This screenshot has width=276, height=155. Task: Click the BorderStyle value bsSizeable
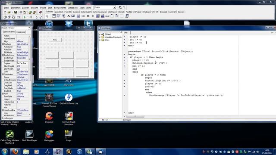point(22,58)
